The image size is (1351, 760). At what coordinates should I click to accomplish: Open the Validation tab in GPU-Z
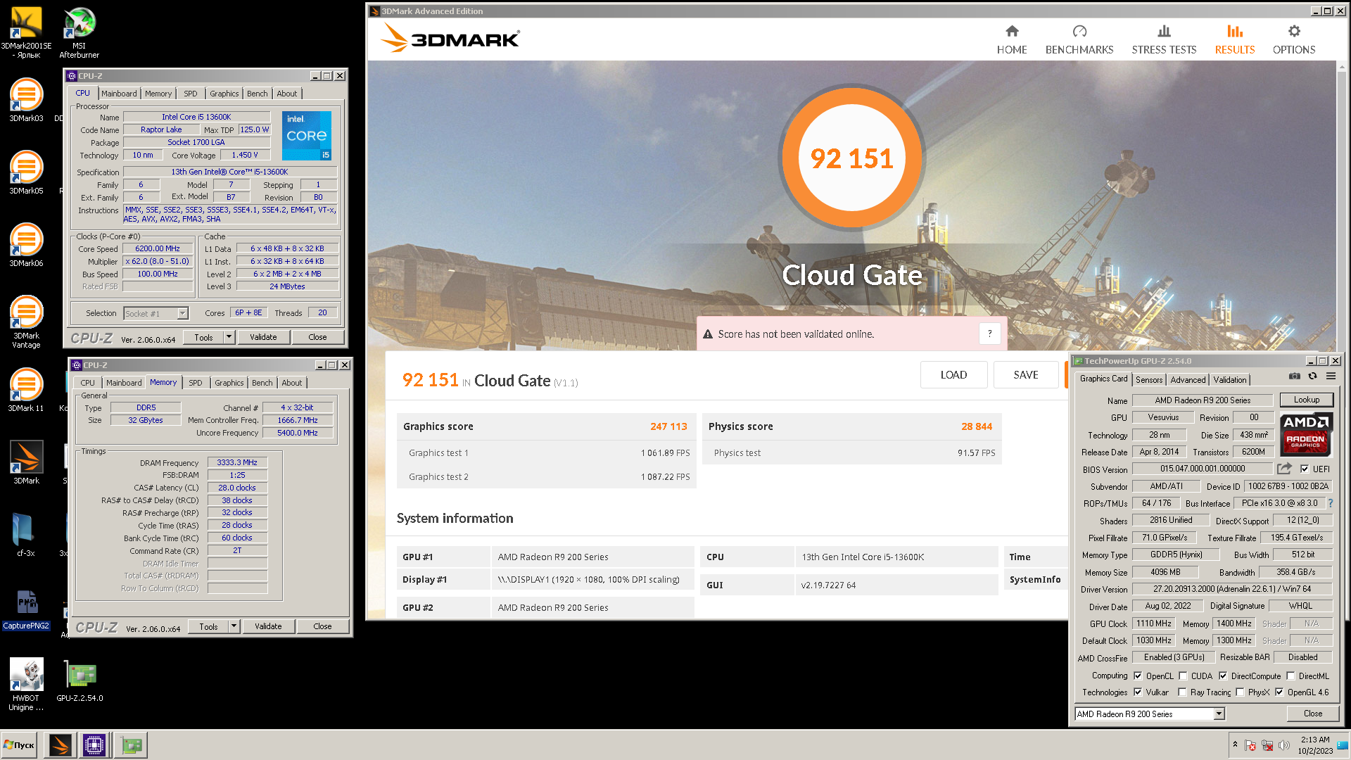coord(1230,379)
